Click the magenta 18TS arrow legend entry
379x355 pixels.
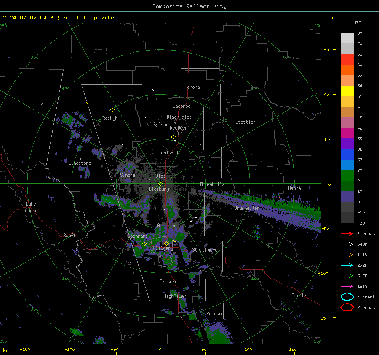pos(347,287)
